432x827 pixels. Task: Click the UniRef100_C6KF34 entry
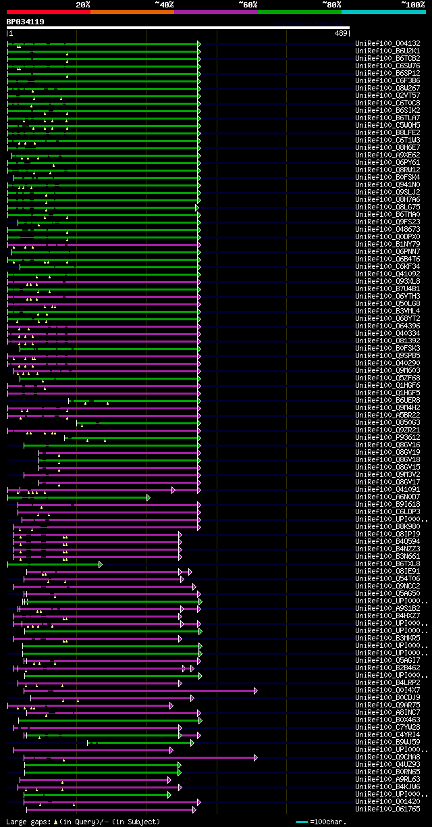tap(387, 267)
